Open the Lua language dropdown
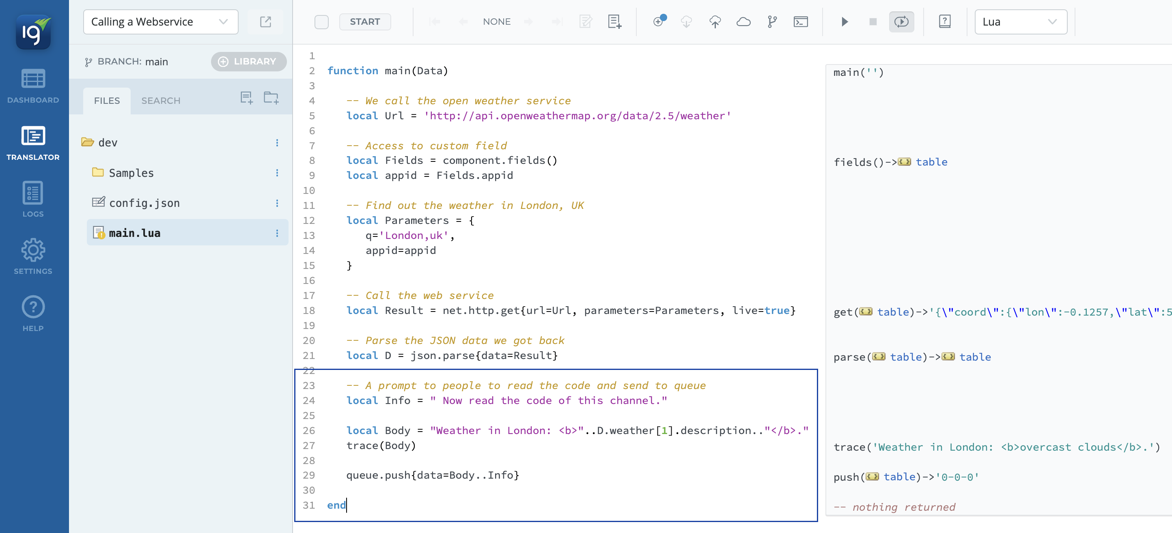 [x=1021, y=22]
